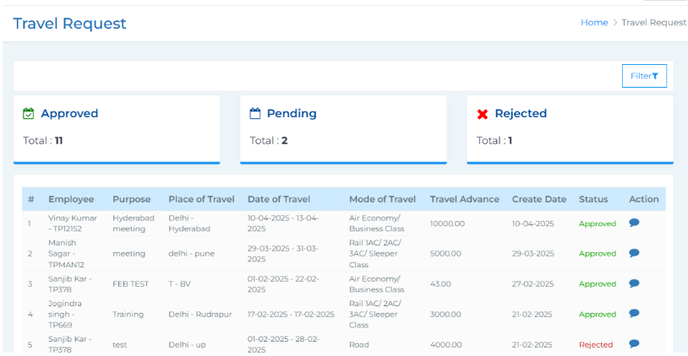The height and width of the screenshot is (356, 688).
Task: Open comment icon for Vinay Kumar's request
Action: pyautogui.click(x=634, y=223)
